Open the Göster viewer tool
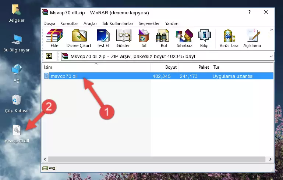Viewport: 283px width, 180px height. tap(123, 38)
